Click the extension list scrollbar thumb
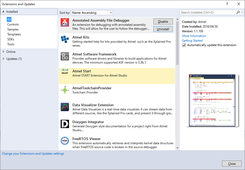This screenshot has height=170, width=245. click(177, 43)
